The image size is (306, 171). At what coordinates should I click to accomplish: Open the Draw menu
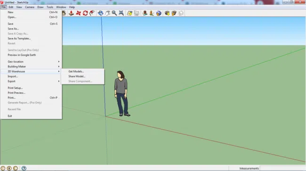point(40,7)
